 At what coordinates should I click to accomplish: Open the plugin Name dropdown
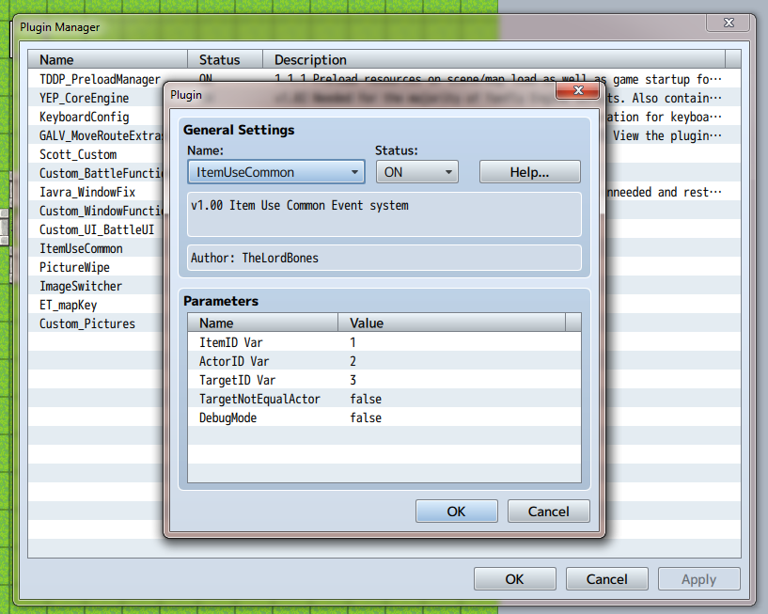(275, 172)
